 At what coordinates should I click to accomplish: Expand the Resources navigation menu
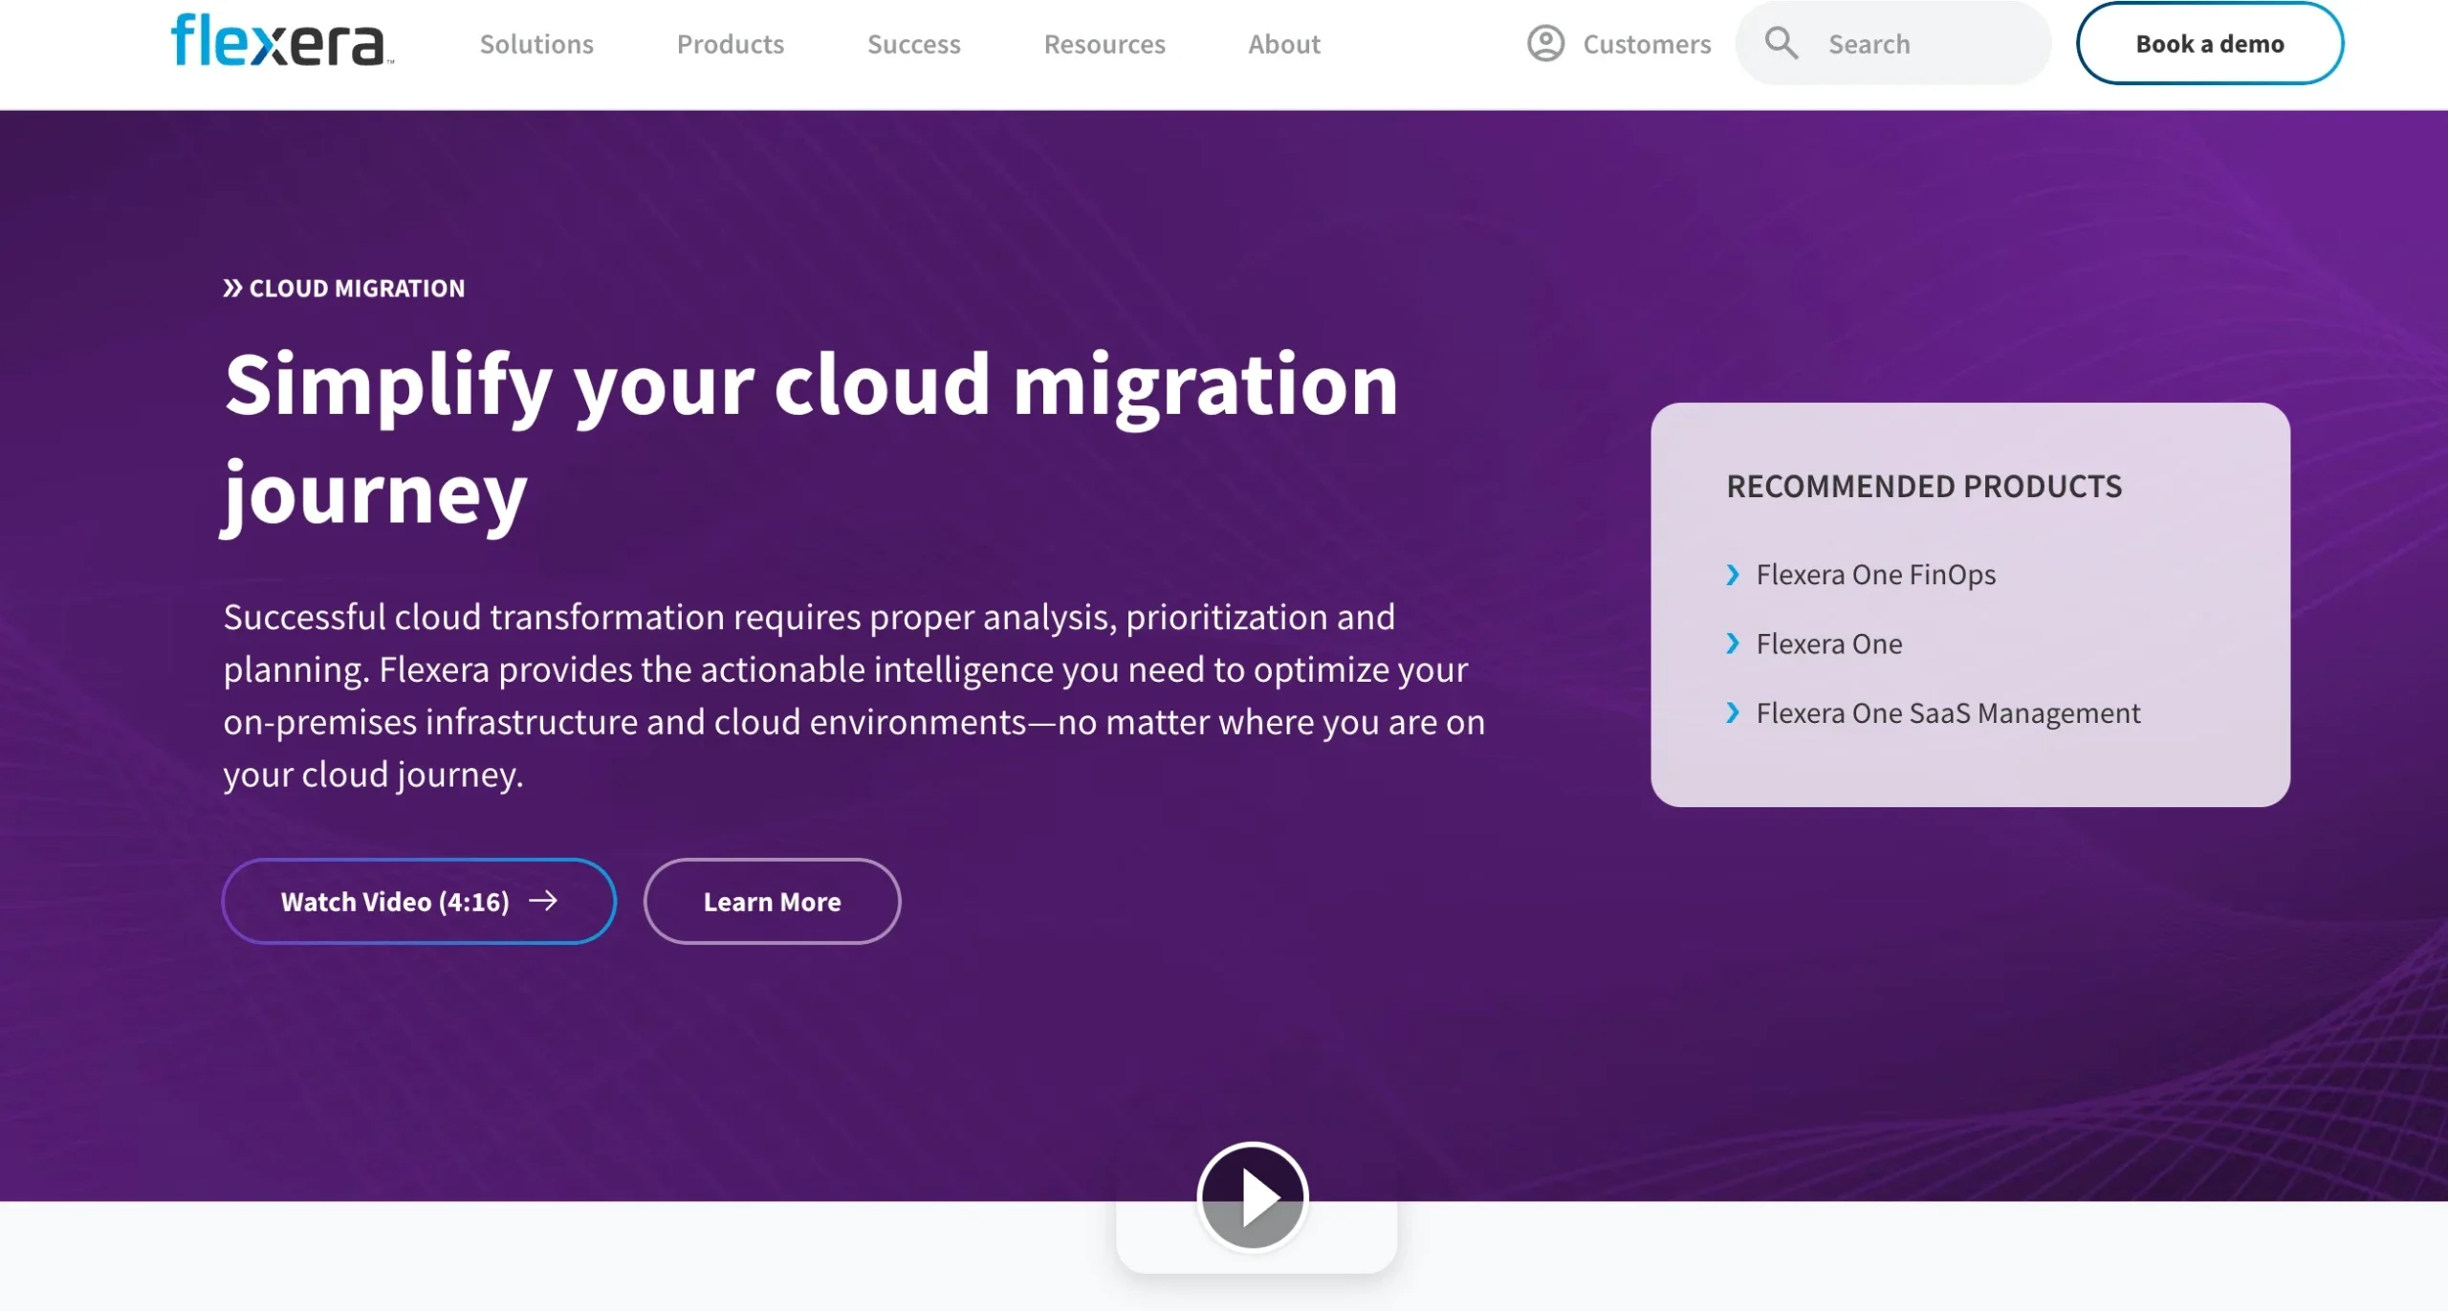(1104, 43)
